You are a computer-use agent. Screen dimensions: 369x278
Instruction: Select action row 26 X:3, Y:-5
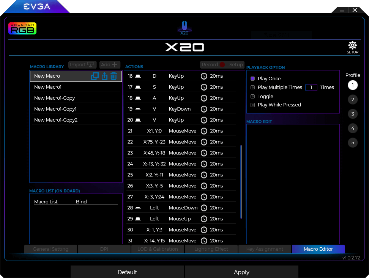pyautogui.click(x=181, y=186)
